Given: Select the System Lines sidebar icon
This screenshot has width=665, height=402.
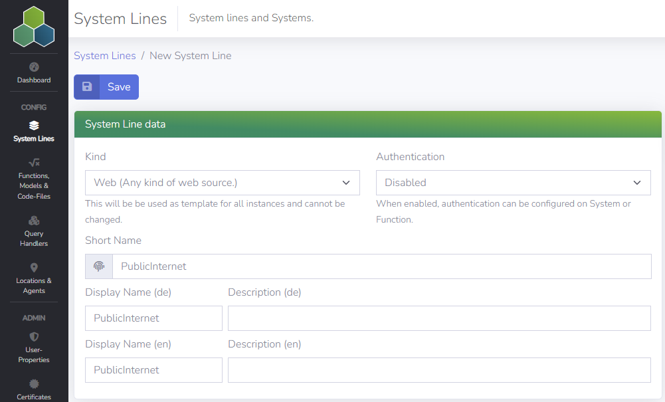Looking at the screenshot, I should (33, 132).
